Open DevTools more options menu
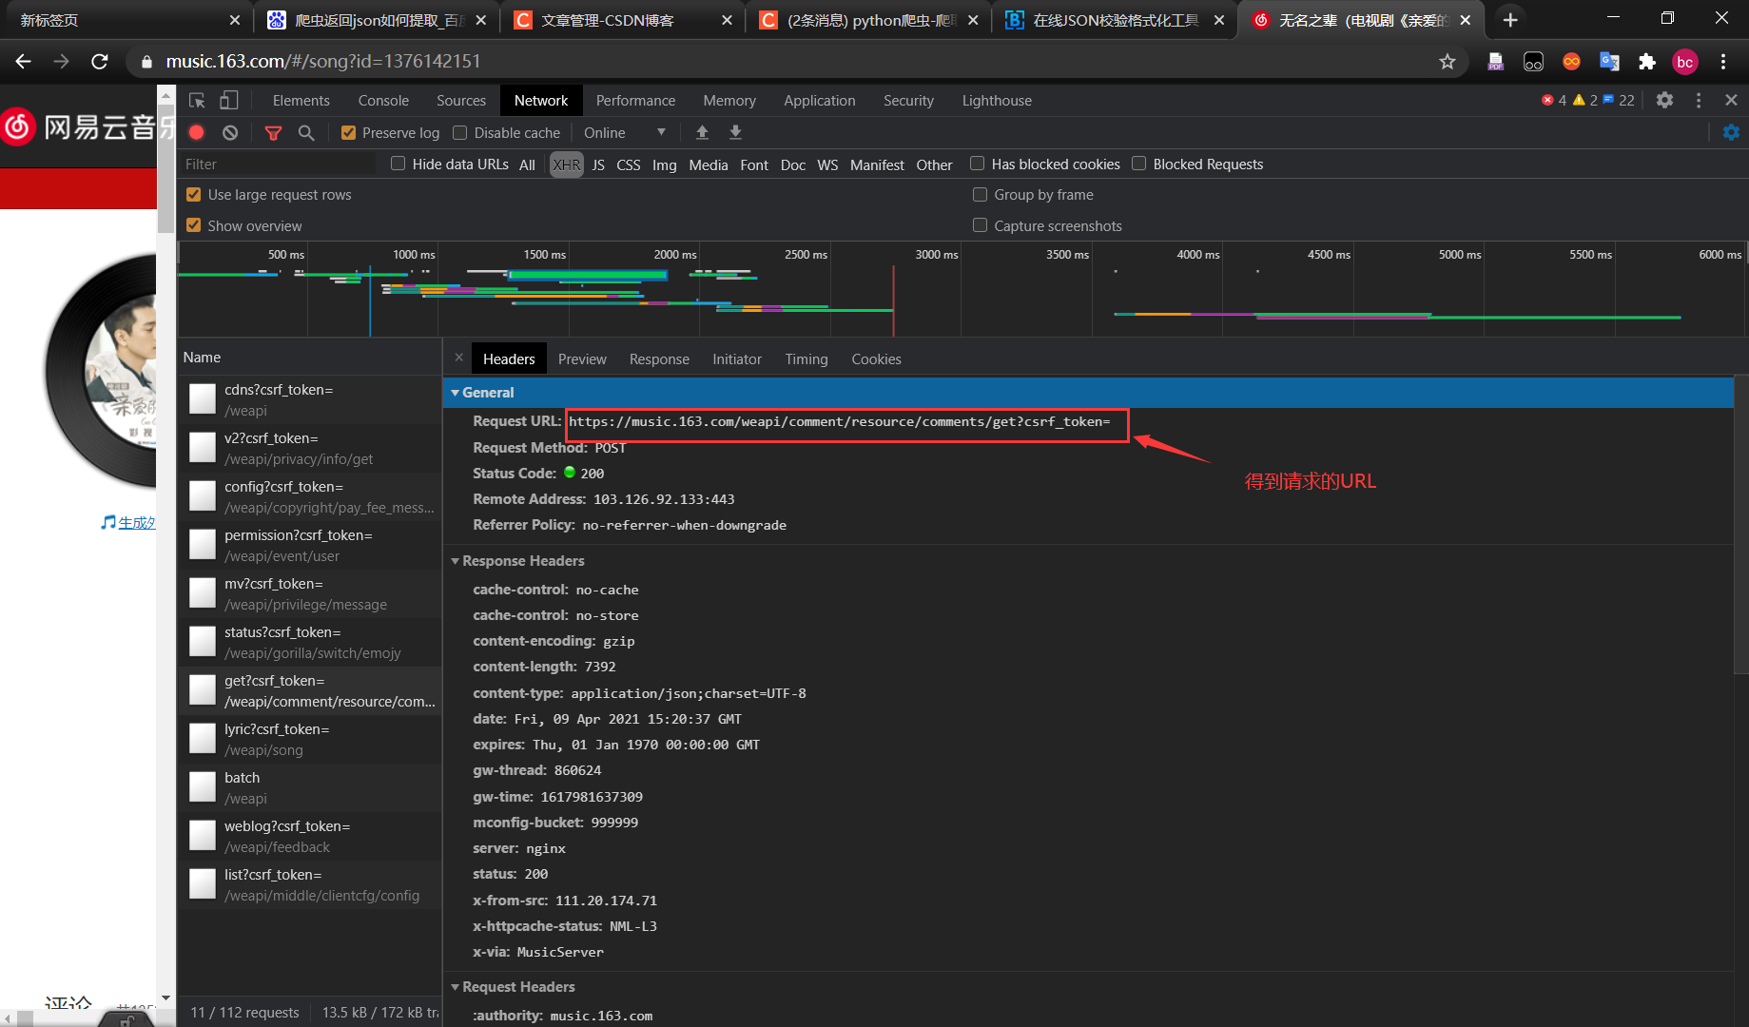Viewport: 1749px width, 1027px height. pos(1699,100)
